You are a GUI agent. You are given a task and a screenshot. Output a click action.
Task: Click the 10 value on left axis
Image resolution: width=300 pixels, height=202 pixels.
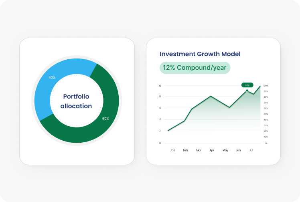point(160,86)
